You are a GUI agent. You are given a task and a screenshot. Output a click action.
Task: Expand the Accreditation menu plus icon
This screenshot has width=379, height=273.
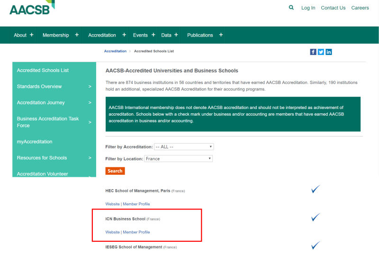coord(124,35)
